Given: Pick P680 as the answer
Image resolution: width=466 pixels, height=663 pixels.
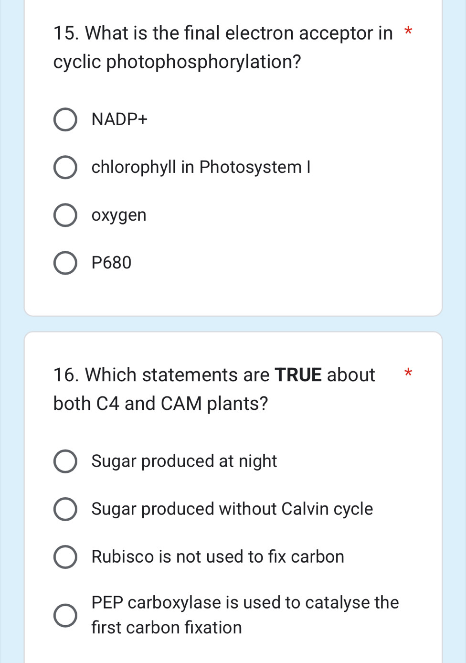Looking at the screenshot, I should pyautogui.click(x=65, y=263).
